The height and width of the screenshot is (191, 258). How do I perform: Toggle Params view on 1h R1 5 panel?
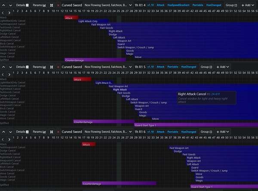tap(40, 67)
